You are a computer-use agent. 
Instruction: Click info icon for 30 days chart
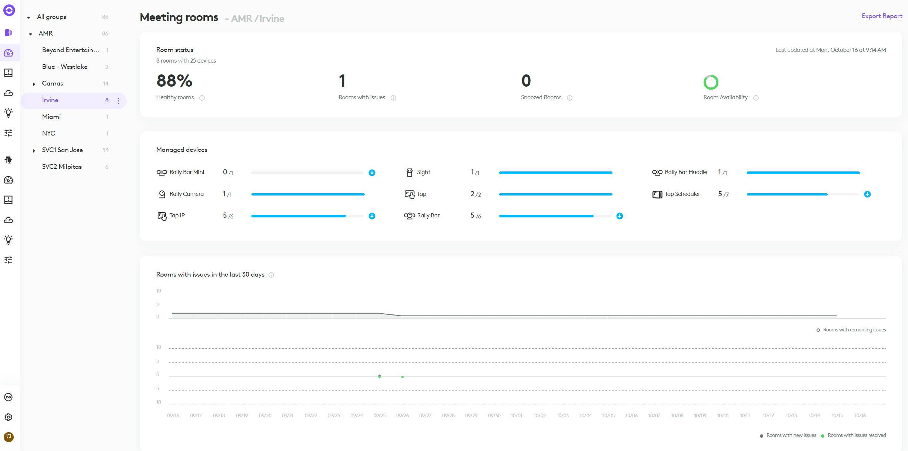(x=271, y=275)
